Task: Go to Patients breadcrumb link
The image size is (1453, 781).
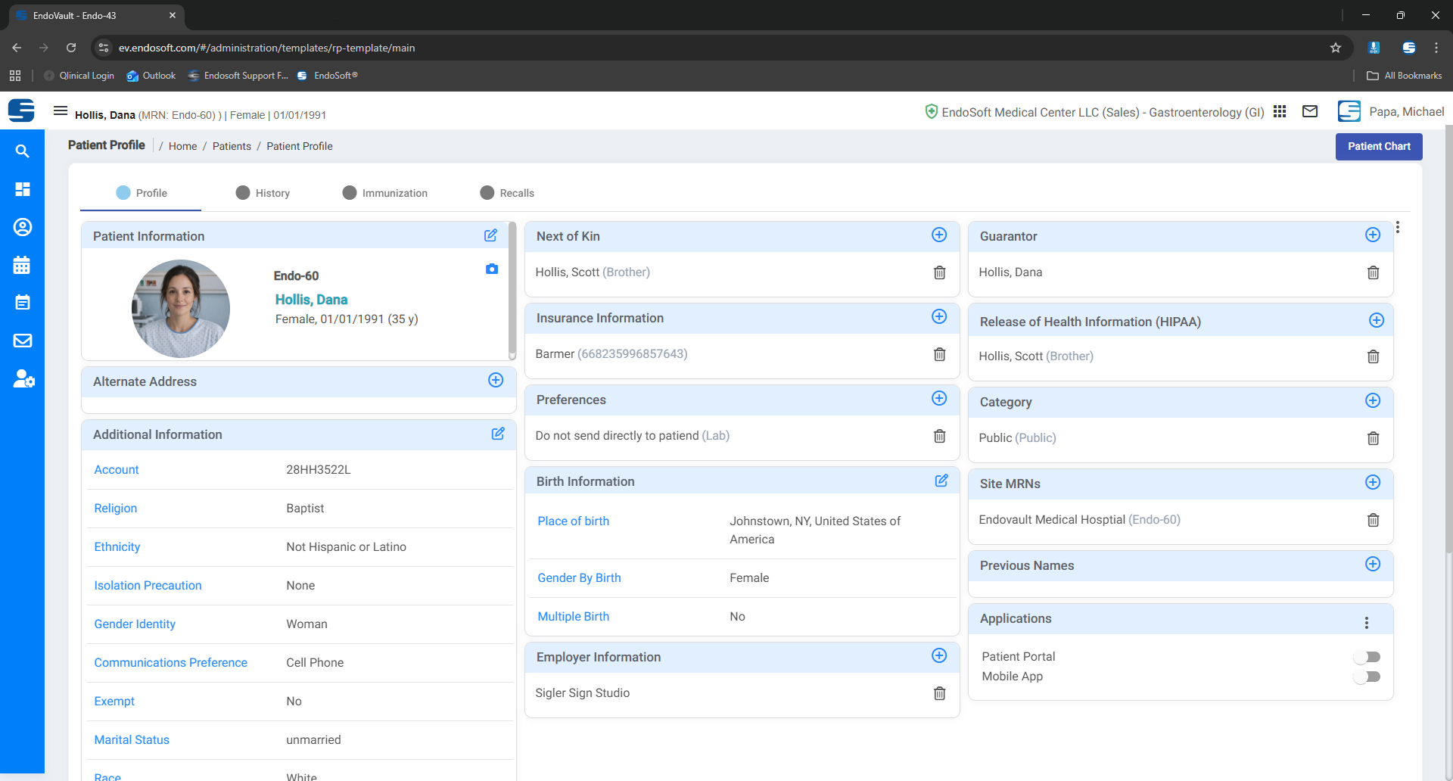Action: click(x=232, y=146)
